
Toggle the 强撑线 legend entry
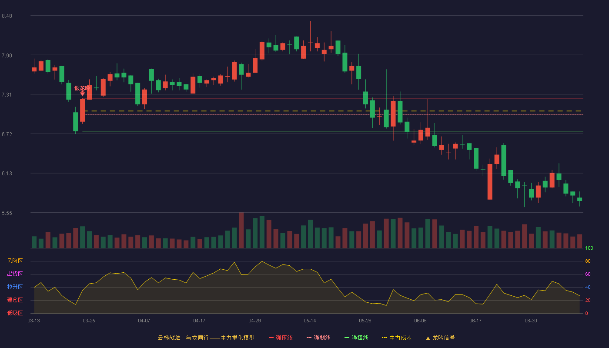356,338
